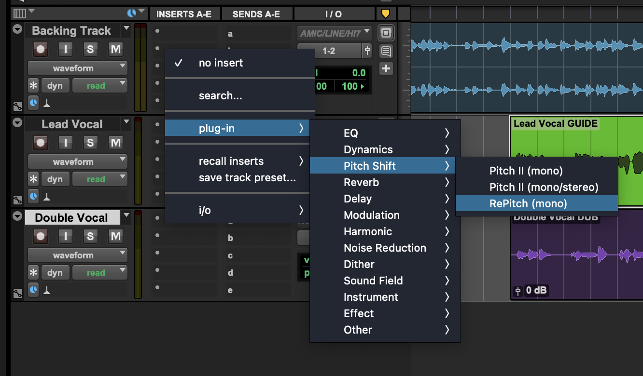Click the yellow marker icon in header
The image size is (643, 376).
coord(386,13)
